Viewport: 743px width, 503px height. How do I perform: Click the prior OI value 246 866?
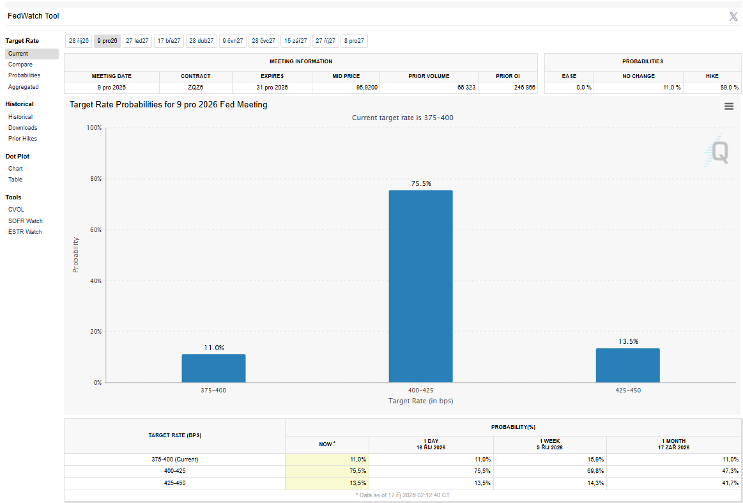[x=508, y=88]
